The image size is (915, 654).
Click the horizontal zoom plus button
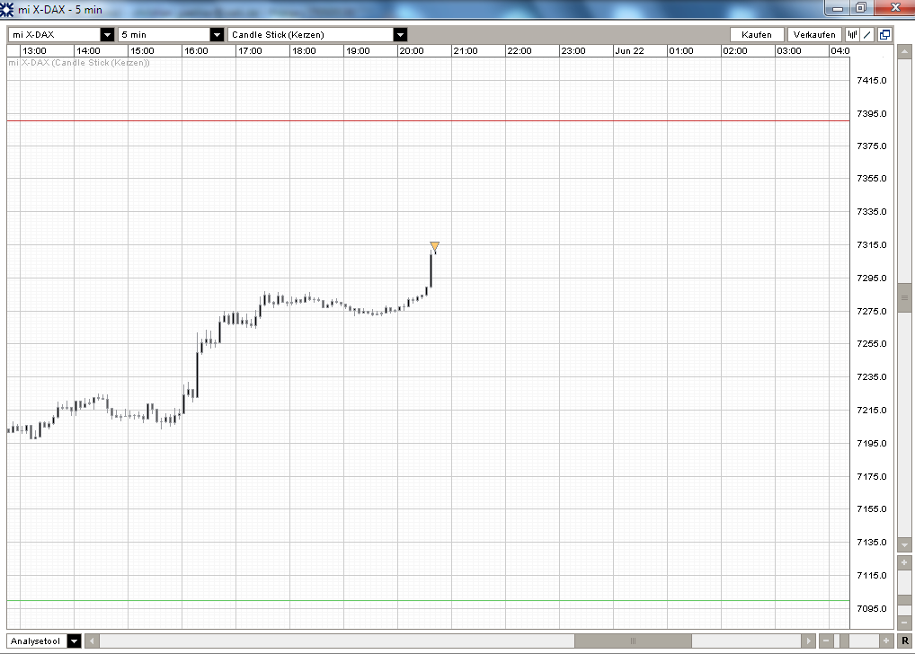pyautogui.click(x=886, y=641)
